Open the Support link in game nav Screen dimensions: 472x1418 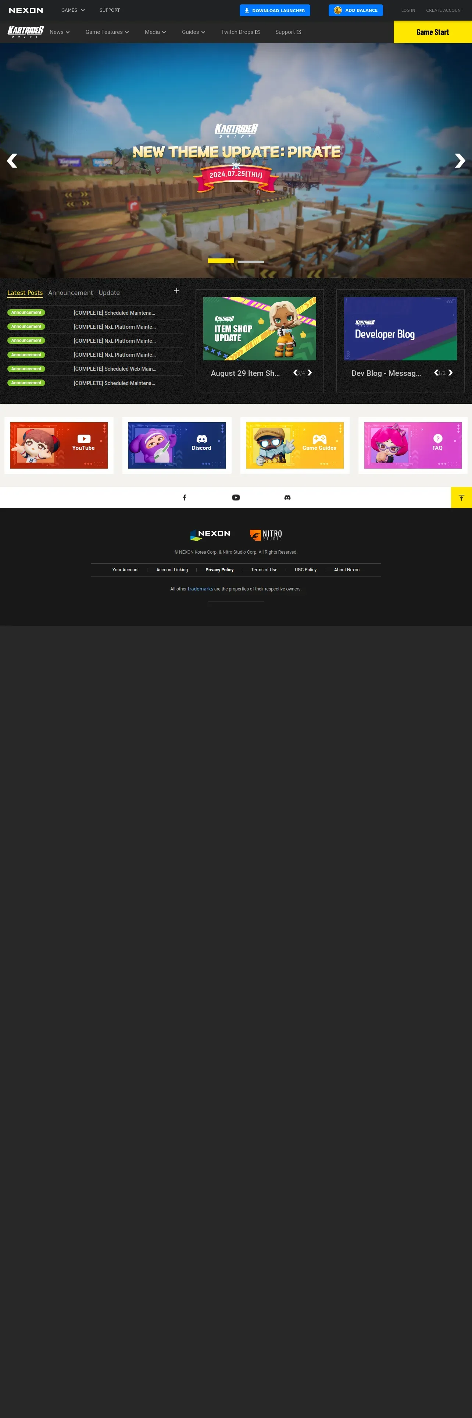point(288,32)
